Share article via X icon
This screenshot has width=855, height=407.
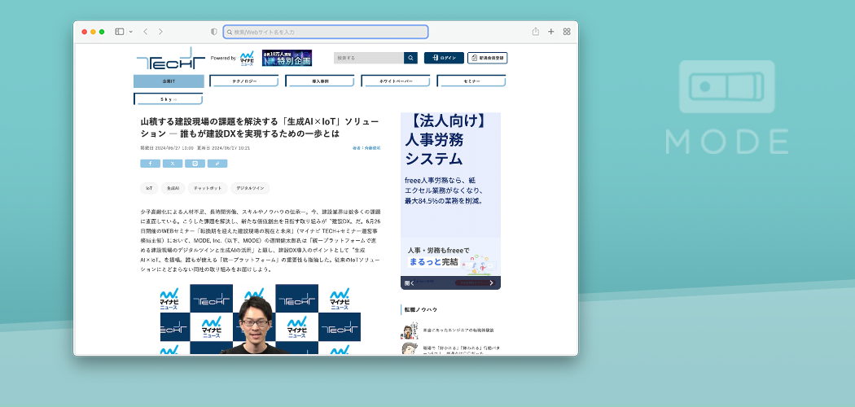click(172, 164)
